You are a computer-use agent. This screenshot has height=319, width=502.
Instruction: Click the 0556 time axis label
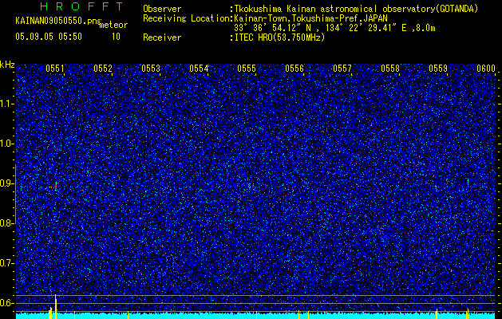pos(294,69)
